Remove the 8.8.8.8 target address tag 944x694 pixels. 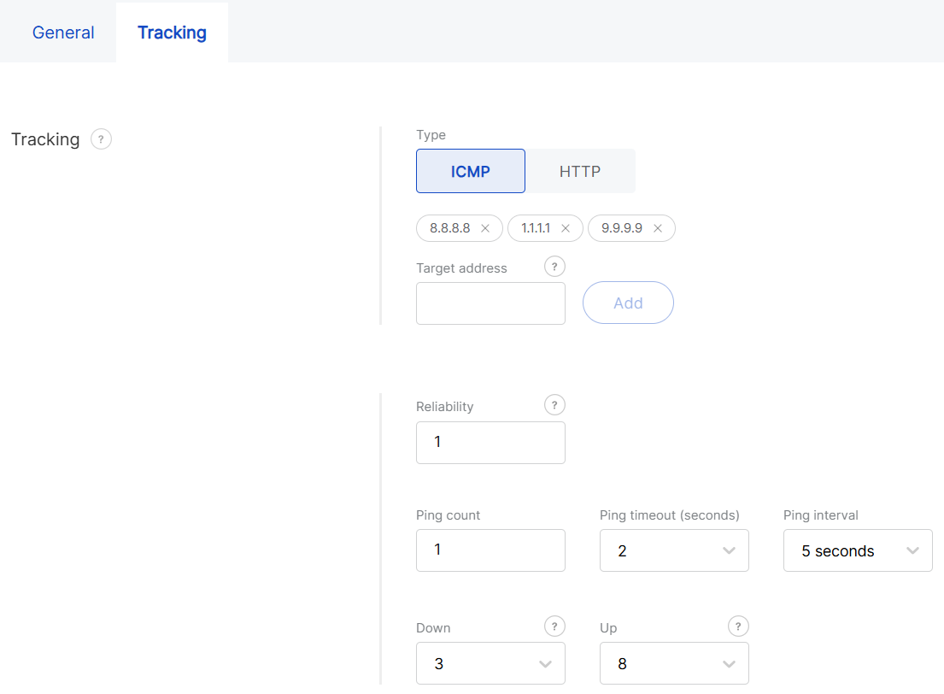click(485, 228)
